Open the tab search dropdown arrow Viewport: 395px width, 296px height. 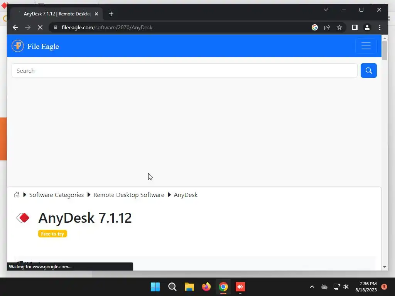326,10
